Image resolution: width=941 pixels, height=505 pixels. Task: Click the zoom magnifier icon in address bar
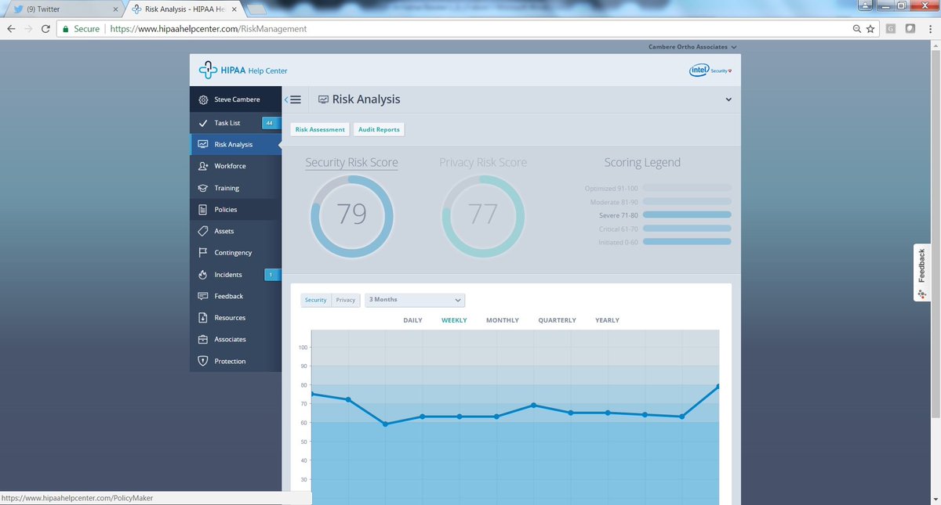click(857, 29)
